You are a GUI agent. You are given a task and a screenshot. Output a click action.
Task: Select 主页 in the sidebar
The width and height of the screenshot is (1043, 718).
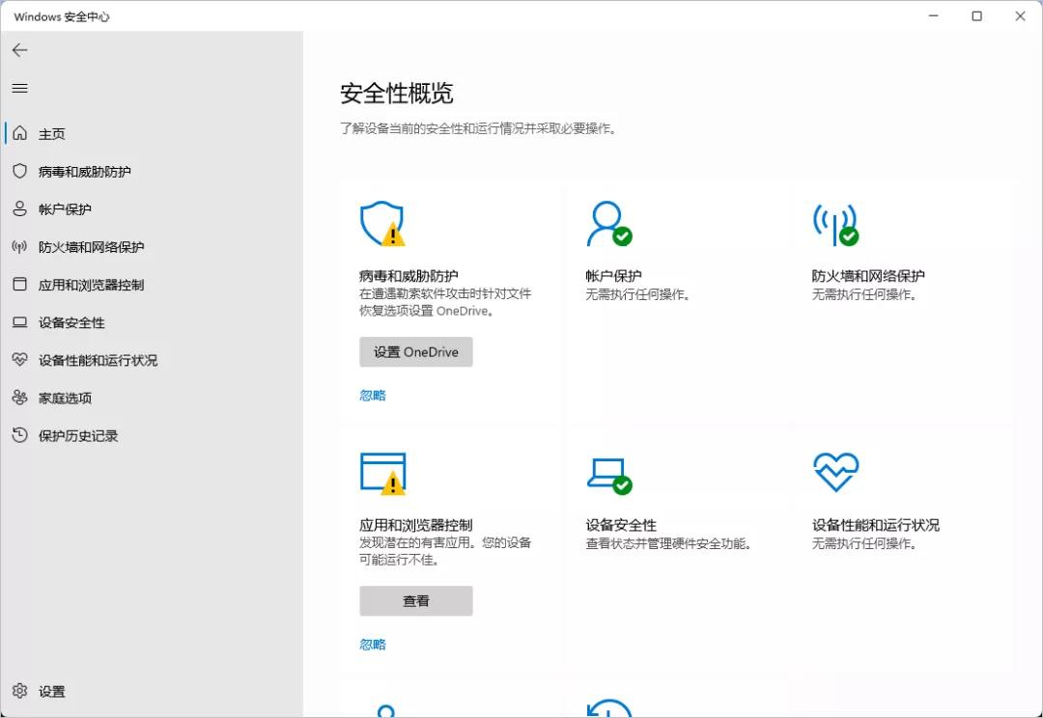coord(52,133)
